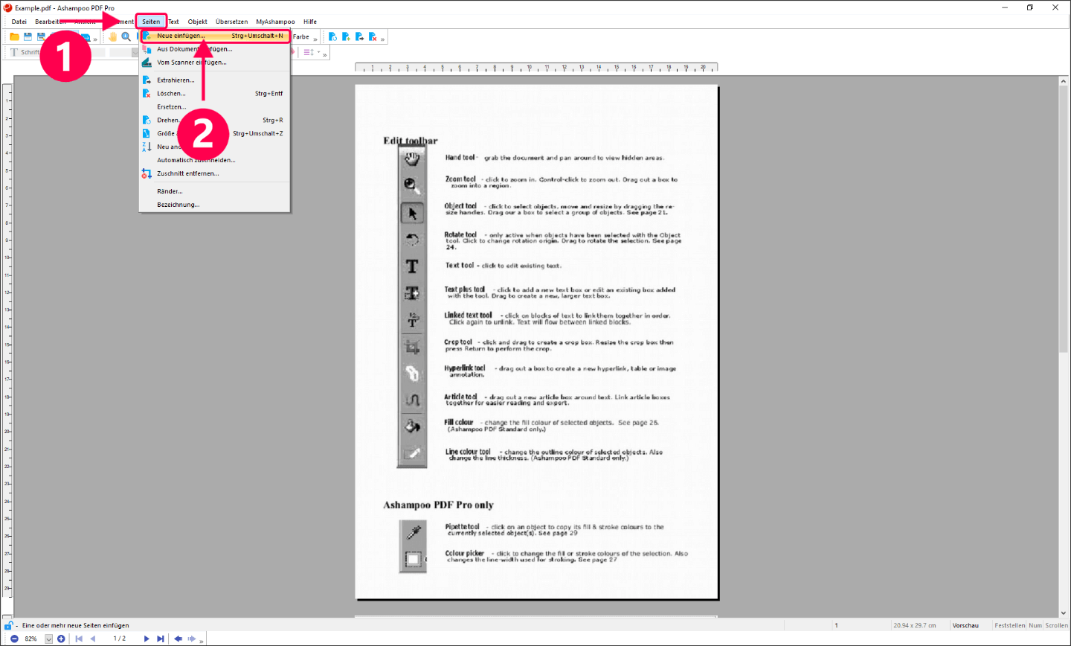The image size is (1071, 646).
Task: Choose 'Drehen...' in the Seiten menu
Action: (x=214, y=121)
